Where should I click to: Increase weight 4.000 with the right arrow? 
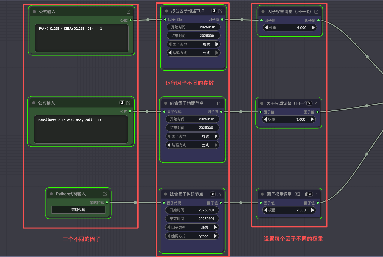click(x=313, y=27)
